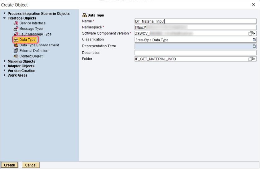Image resolution: width=260 pixels, height=169 pixels.
Task: Open Folder field value help icon
Action: click(251, 59)
